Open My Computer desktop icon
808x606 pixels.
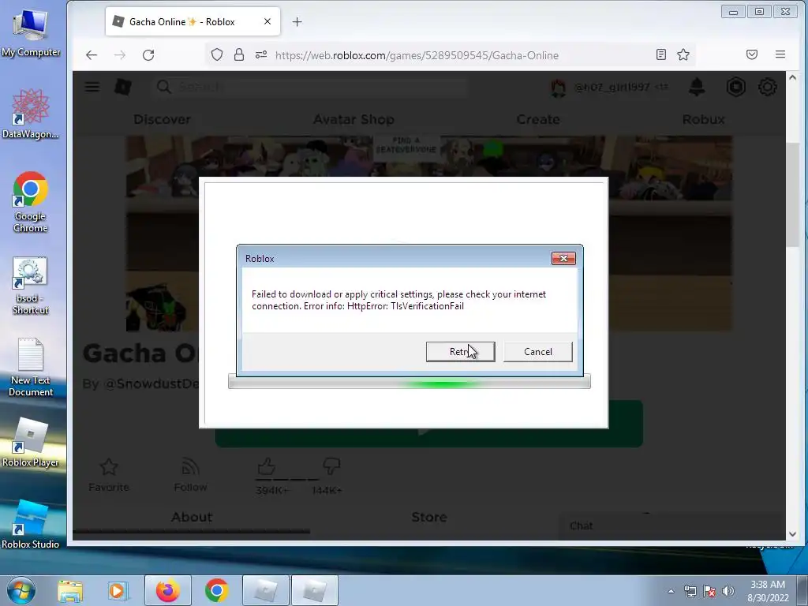pyautogui.click(x=31, y=34)
